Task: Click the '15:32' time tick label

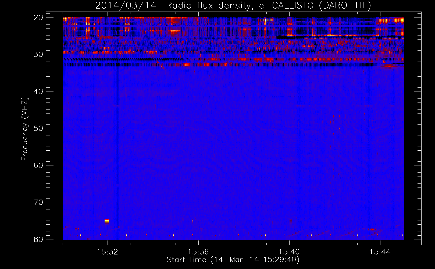Action: [x=108, y=252]
